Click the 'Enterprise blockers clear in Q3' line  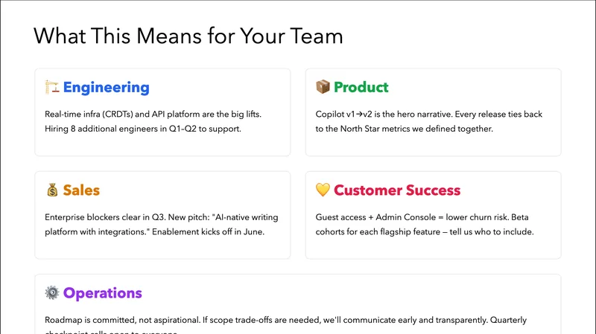tap(161, 218)
